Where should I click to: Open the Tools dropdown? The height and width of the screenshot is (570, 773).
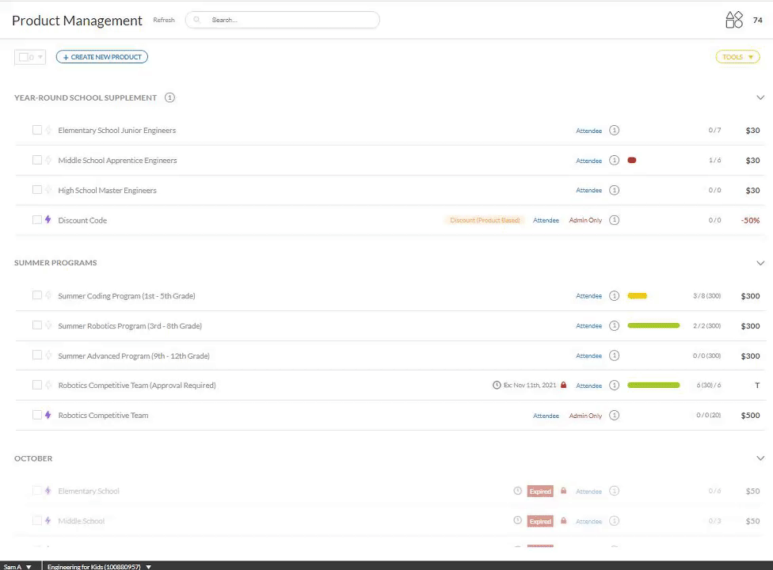point(737,57)
